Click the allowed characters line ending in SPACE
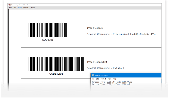Viewport: 169px width, 98px height. [x=122, y=34]
